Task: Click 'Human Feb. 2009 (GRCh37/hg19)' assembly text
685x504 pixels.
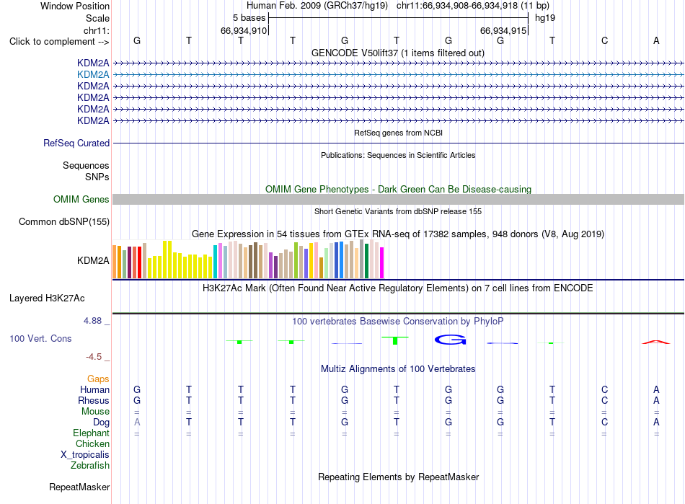Action: tap(317, 6)
